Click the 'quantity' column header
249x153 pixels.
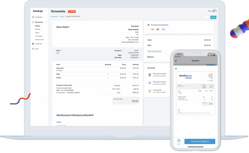pyautogui.click(x=108, y=64)
